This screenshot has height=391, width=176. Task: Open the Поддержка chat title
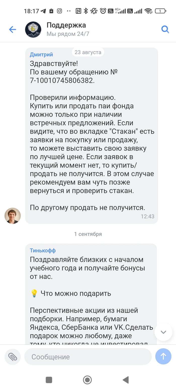(66, 25)
